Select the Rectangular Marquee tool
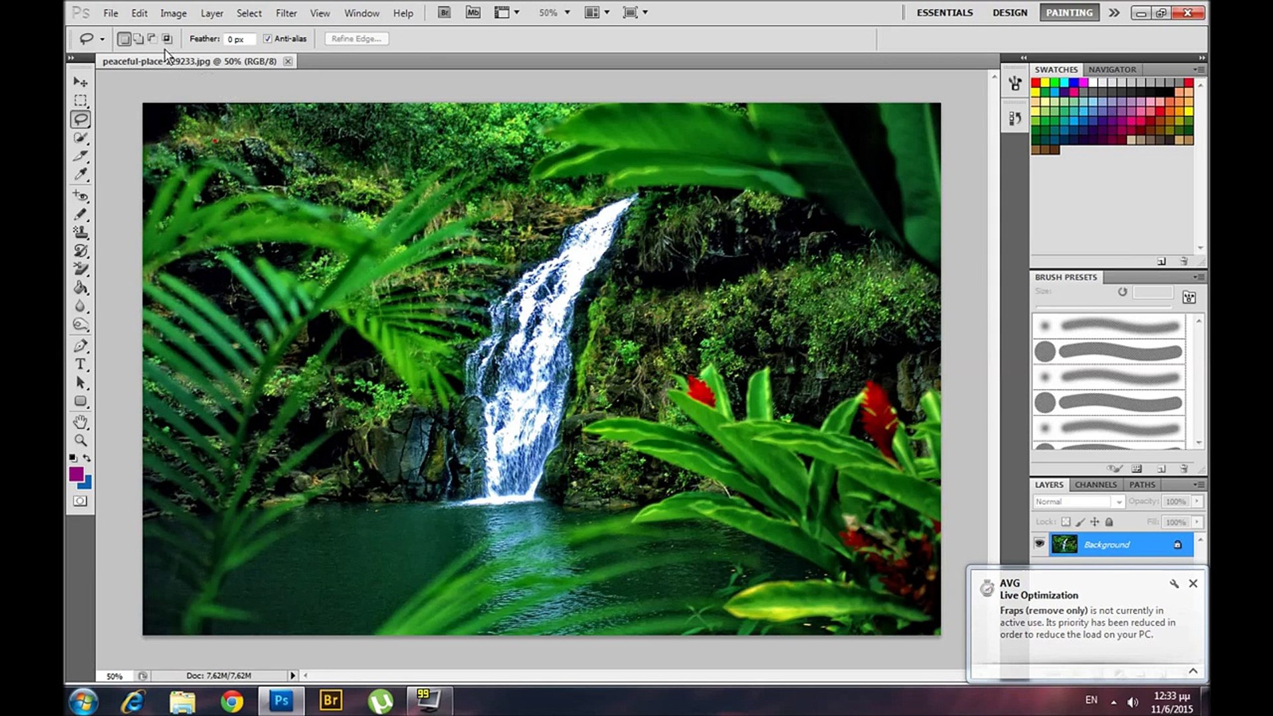The height and width of the screenshot is (716, 1273). click(80, 101)
